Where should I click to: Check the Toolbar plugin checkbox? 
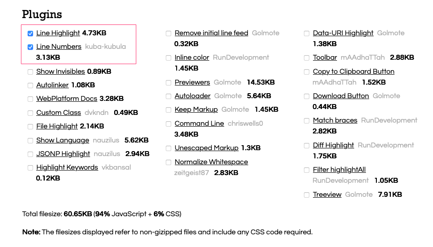click(x=307, y=58)
